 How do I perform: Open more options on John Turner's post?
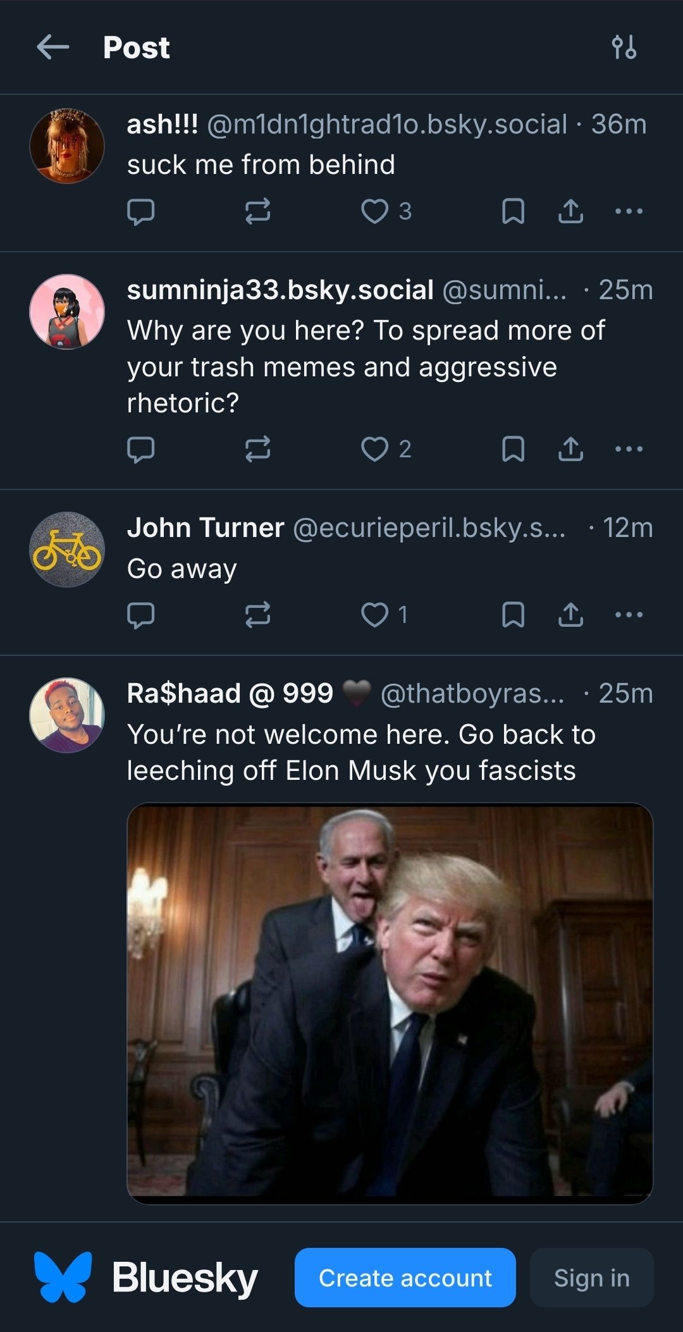[629, 615]
